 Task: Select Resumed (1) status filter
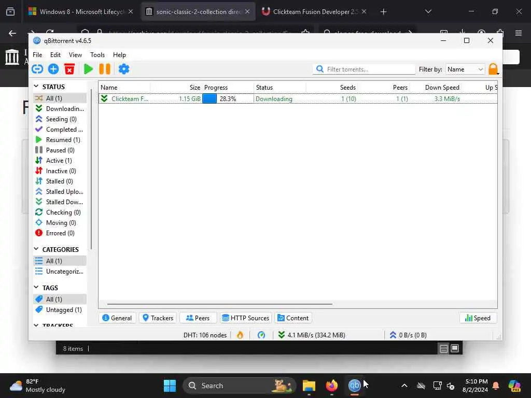(x=60, y=140)
